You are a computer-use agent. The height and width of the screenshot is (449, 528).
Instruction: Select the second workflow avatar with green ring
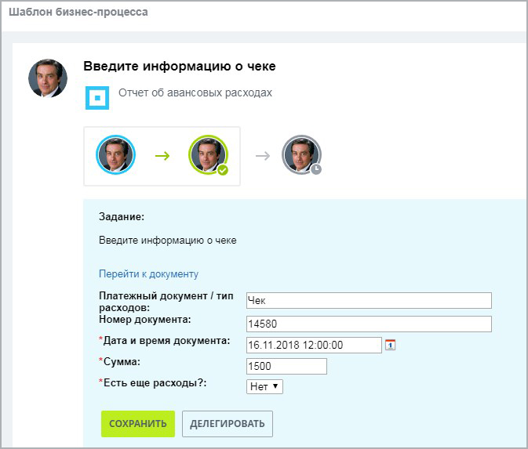coord(208,154)
